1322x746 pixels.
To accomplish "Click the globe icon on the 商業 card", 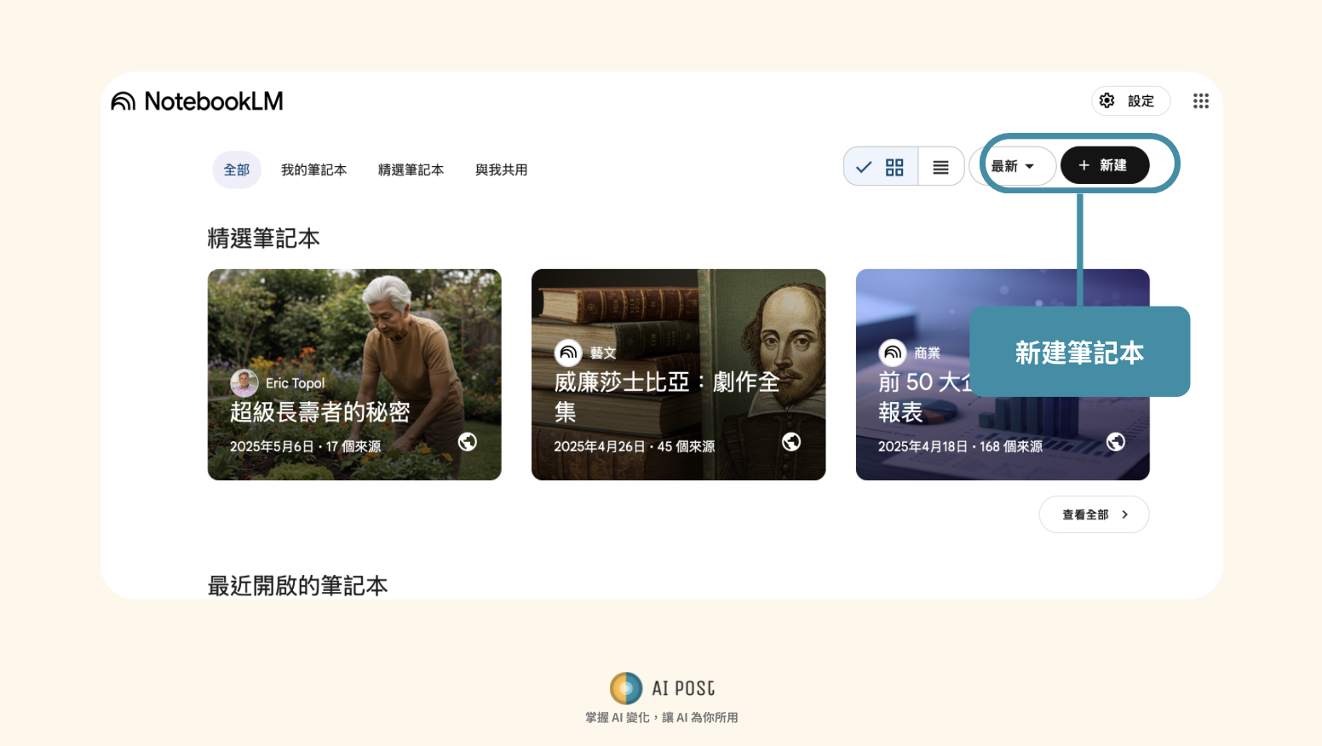I will (x=1116, y=441).
